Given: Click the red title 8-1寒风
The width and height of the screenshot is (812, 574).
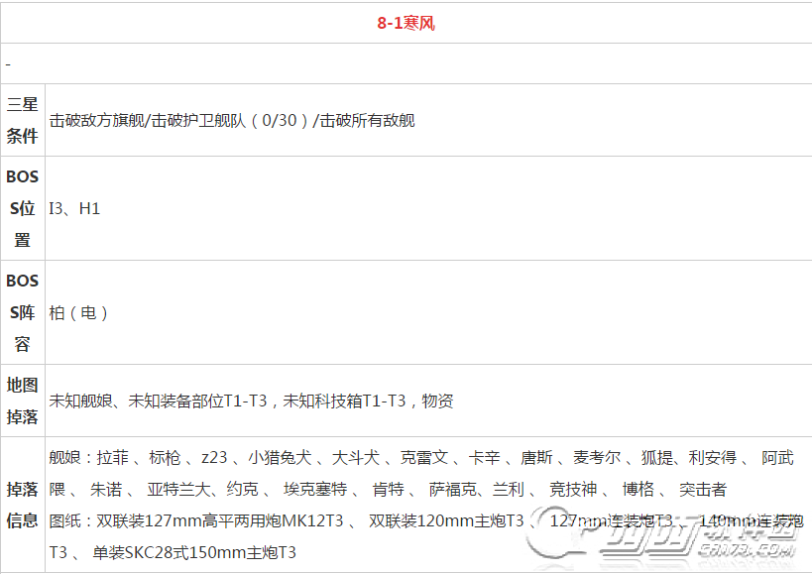Looking at the screenshot, I should tap(406, 23).
